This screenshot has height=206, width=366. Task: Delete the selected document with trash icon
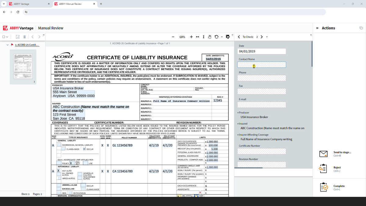tap(25, 37)
